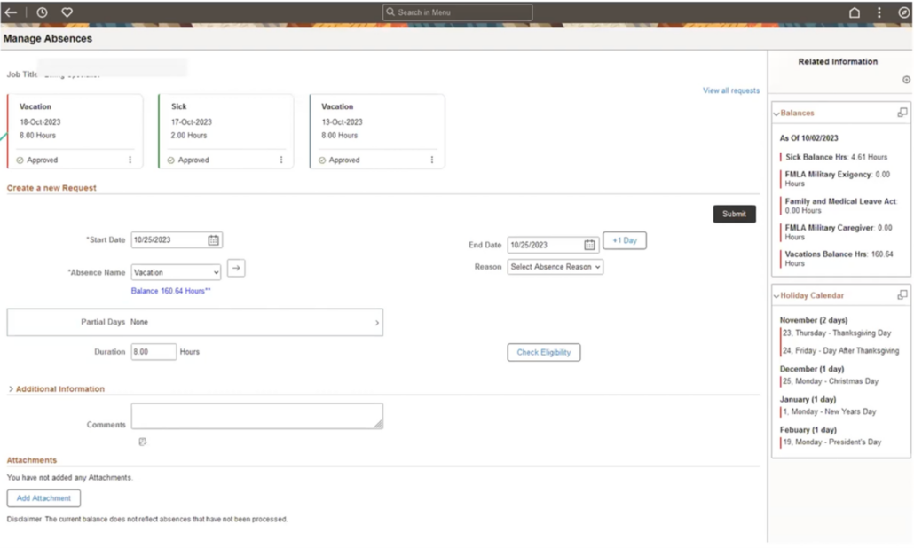Click inside the Duration hours field
Viewport: 914px width, 548px height.
[x=153, y=351]
